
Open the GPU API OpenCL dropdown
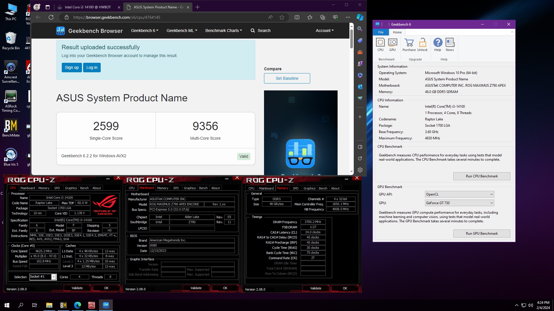click(459, 194)
